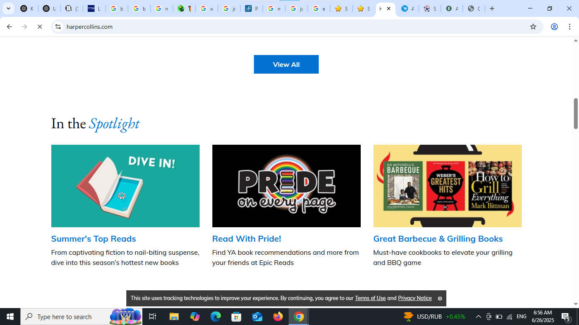
Task: Switch to the globe tab labeled C
Action: click(x=474, y=8)
